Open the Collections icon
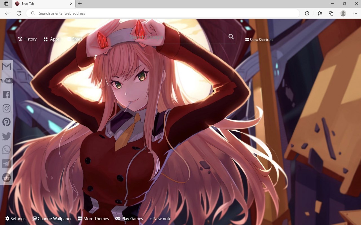 [x=331, y=13]
